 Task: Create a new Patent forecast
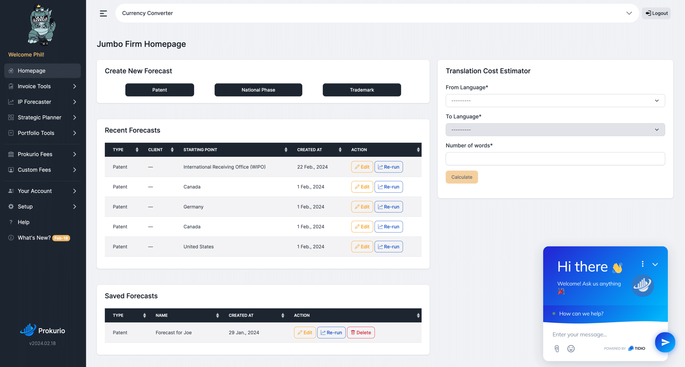[159, 90]
